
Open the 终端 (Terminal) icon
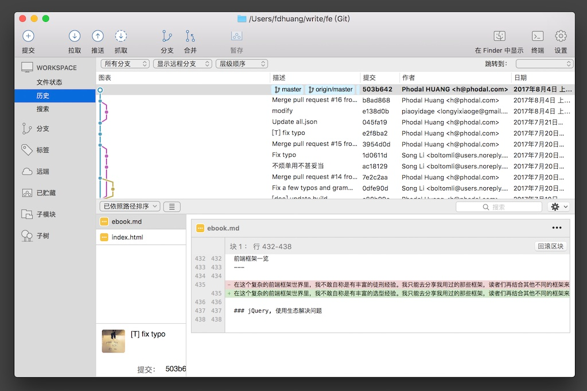click(x=538, y=36)
